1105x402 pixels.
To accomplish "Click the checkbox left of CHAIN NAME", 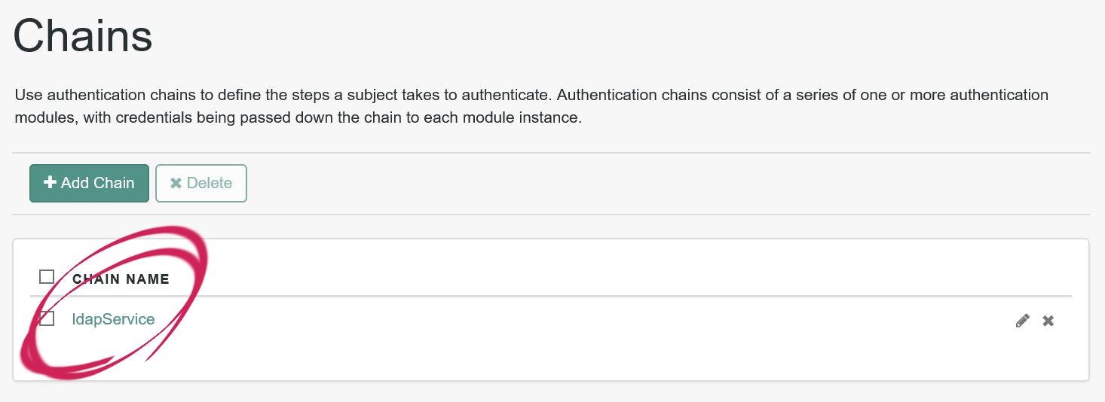I will pyautogui.click(x=47, y=277).
